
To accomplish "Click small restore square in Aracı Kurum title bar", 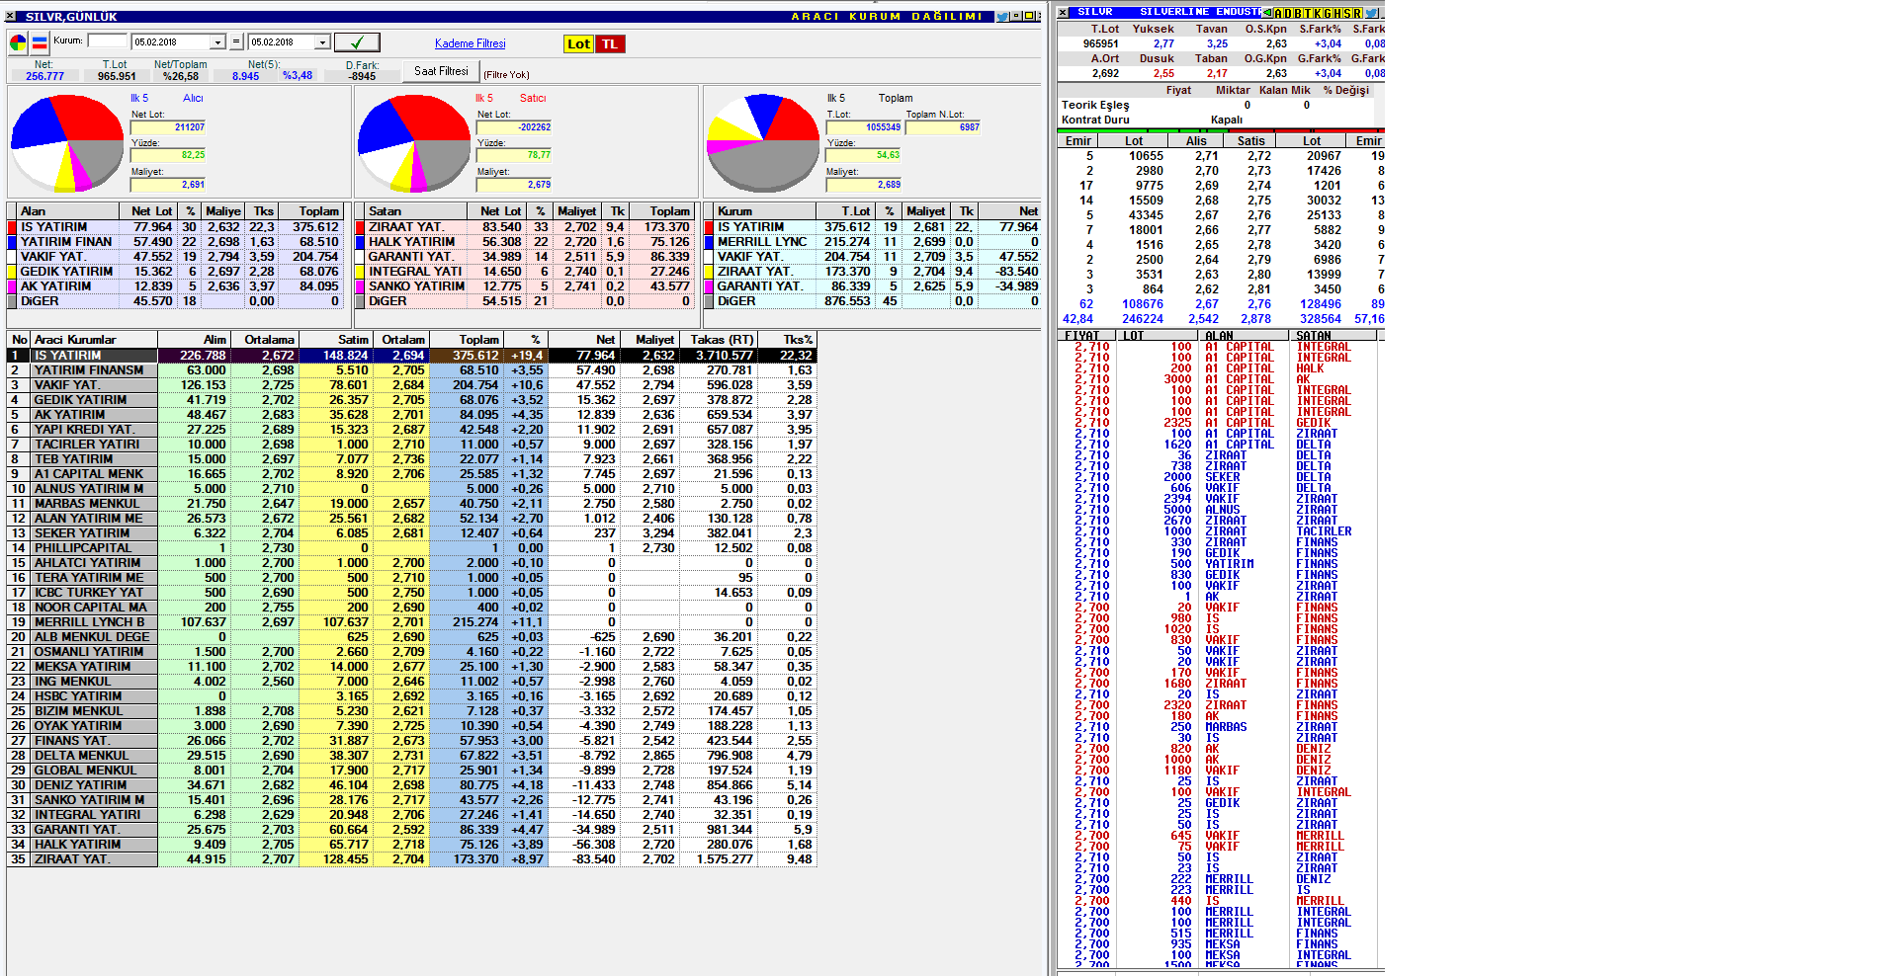I will click(1016, 17).
